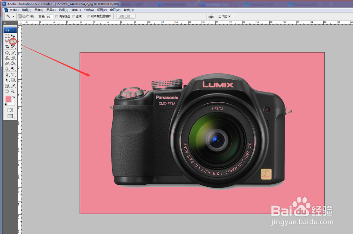This screenshot has width=353, height=234.
Task: Select the Brush tool
Action: [x=13, y=53]
